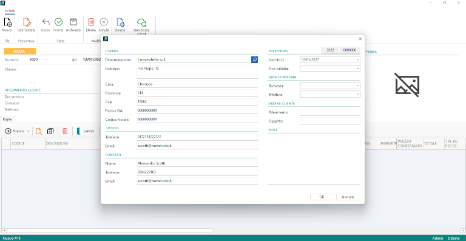466x241 pixels.
Task: Click the 2022 year button in Preventivo header
Action: pyautogui.click(x=330, y=50)
